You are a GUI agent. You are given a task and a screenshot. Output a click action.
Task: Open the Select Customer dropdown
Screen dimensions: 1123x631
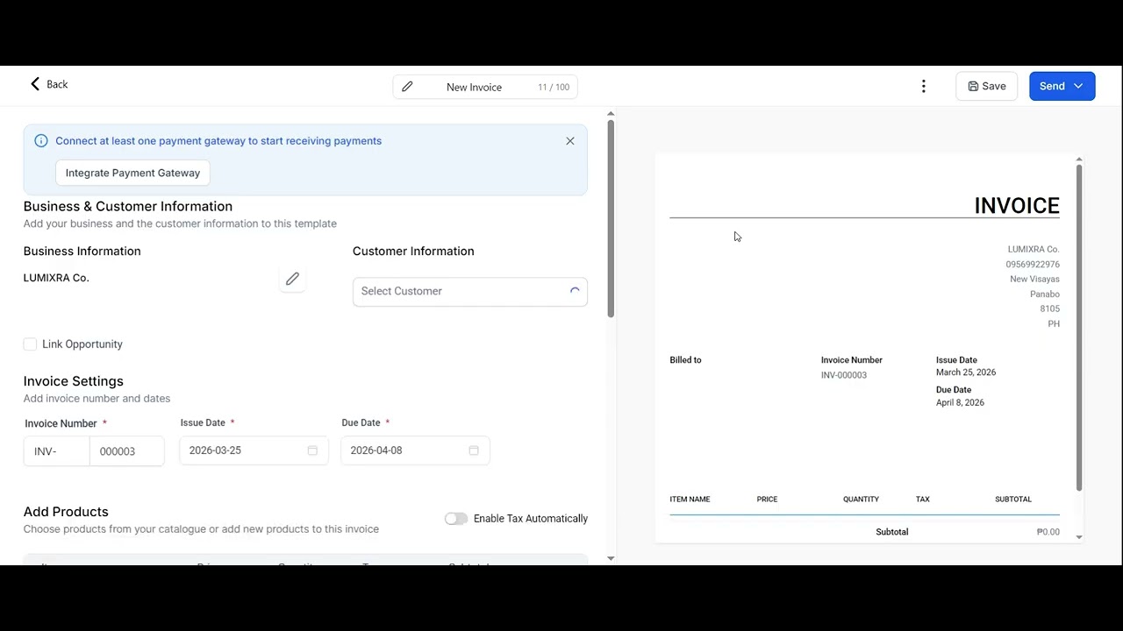coord(469,291)
